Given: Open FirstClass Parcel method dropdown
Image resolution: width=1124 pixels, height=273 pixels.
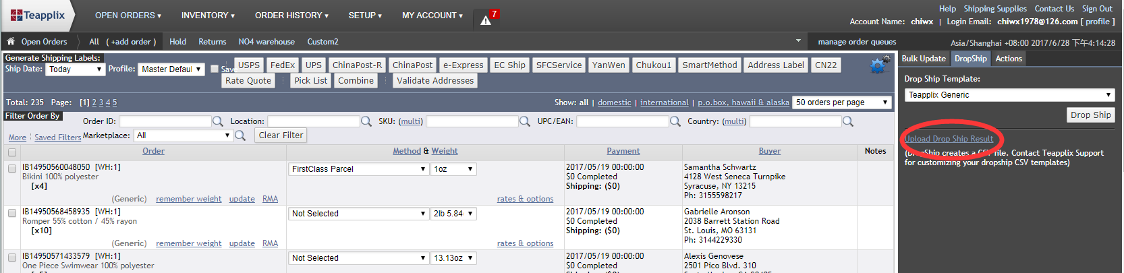Looking at the screenshot, I should [358, 169].
